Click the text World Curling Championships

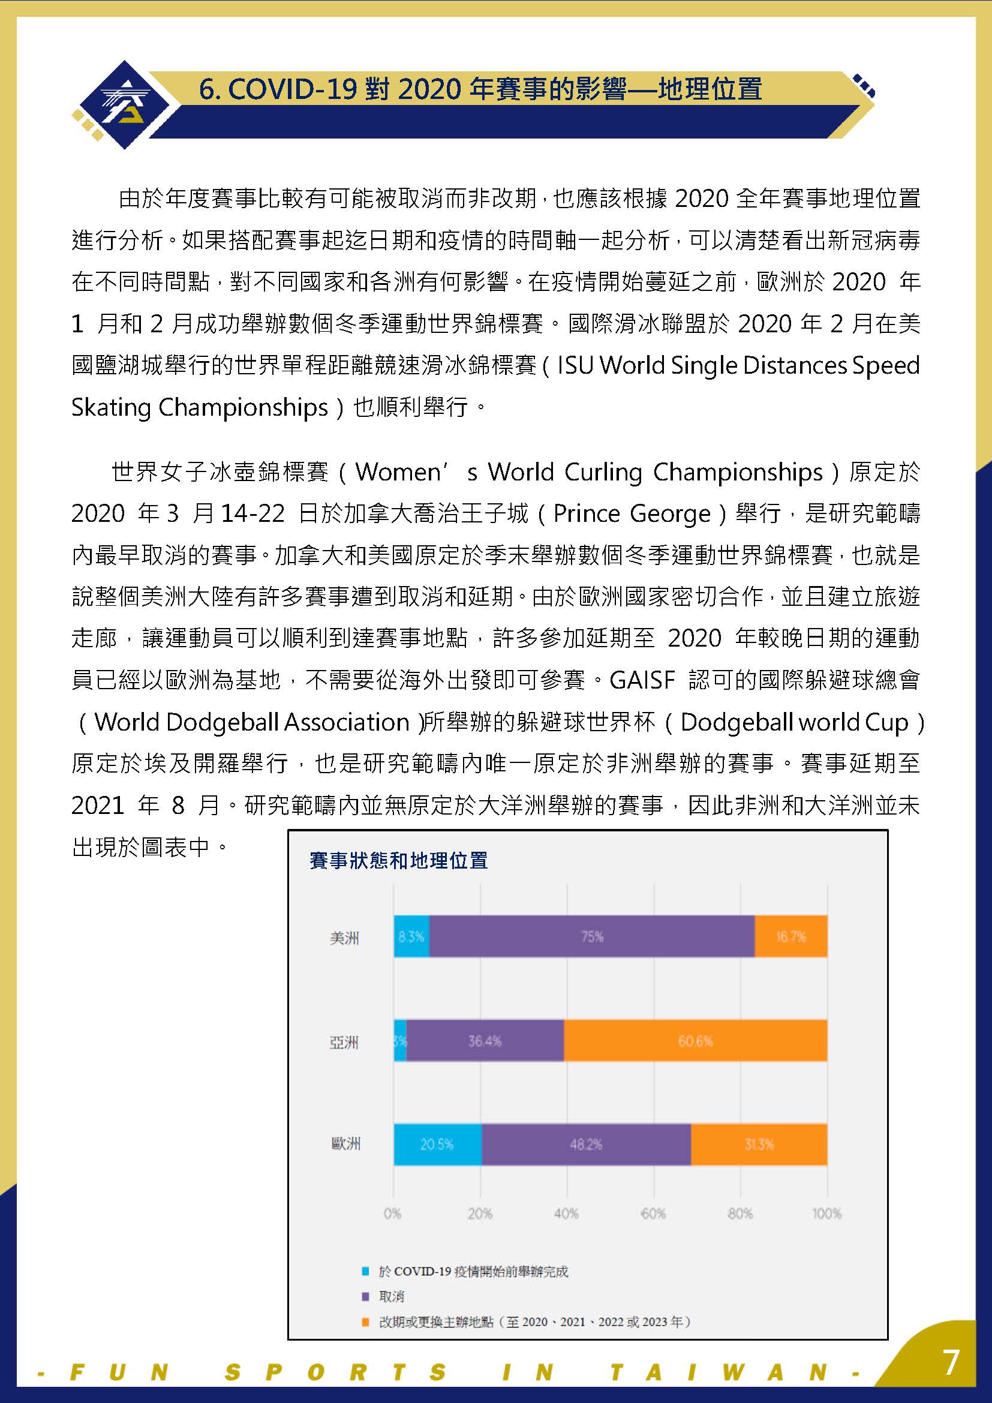tap(656, 471)
